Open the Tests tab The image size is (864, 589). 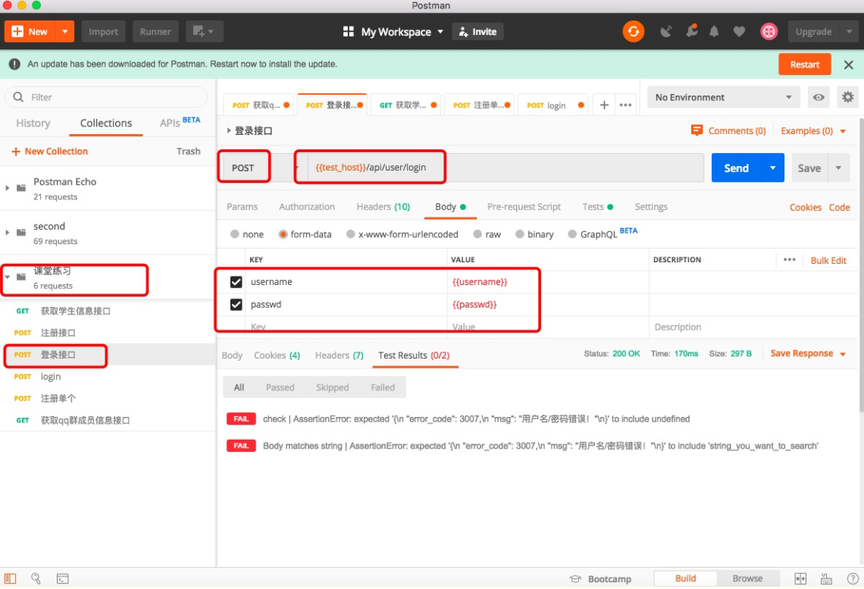pyautogui.click(x=597, y=207)
